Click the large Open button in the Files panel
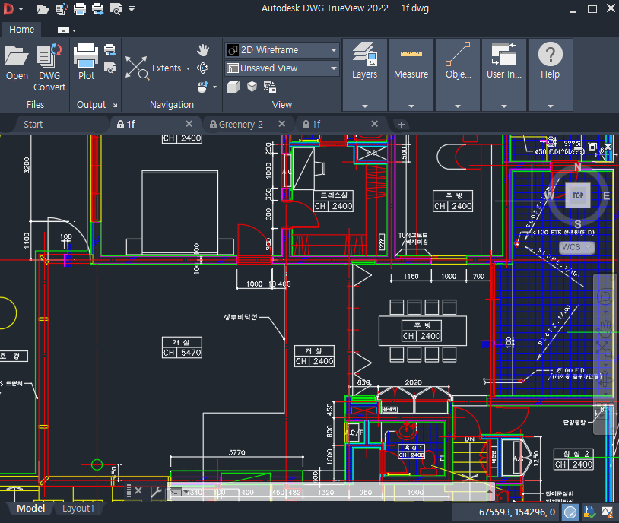619x523 pixels. pos(17,64)
